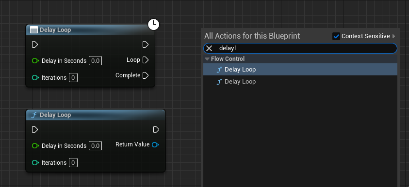
Task: Click the search field containing delayl
Action: [x=300, y=48]
